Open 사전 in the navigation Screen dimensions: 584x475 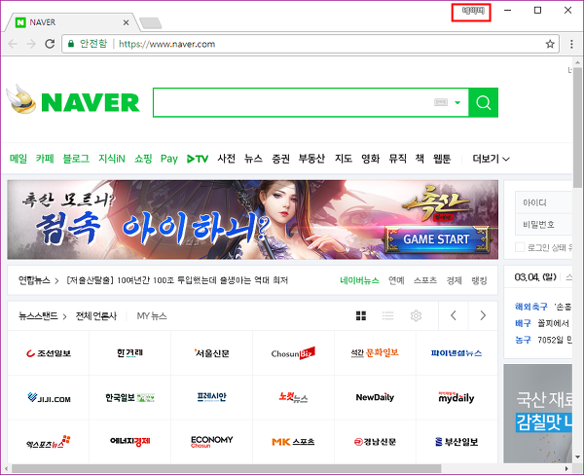[x=227, y=159]
